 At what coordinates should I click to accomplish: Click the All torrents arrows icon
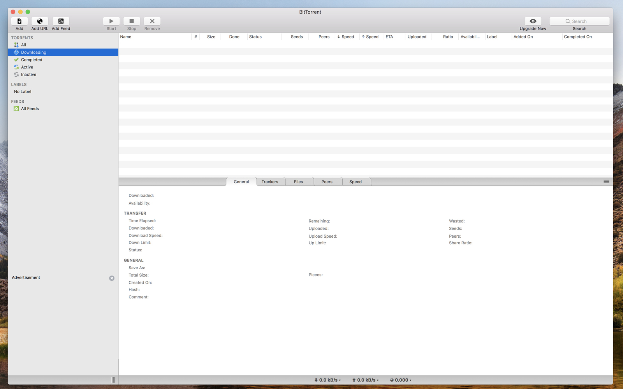tap(16, 45)
